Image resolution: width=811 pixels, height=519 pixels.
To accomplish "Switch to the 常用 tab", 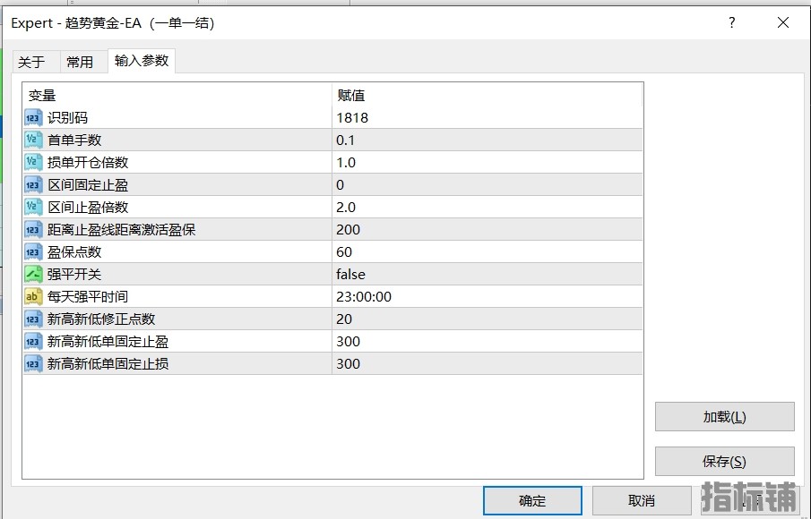I will coord(84,62).
